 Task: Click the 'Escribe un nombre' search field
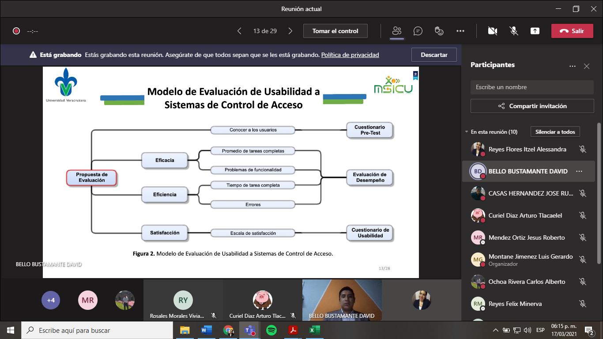point(532,87)
